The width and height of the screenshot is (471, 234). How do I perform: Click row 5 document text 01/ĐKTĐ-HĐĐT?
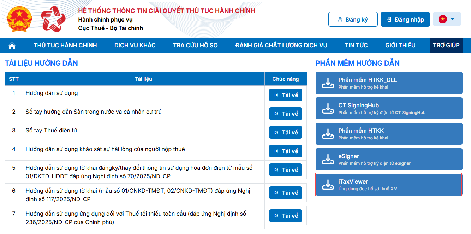[139, 172]
